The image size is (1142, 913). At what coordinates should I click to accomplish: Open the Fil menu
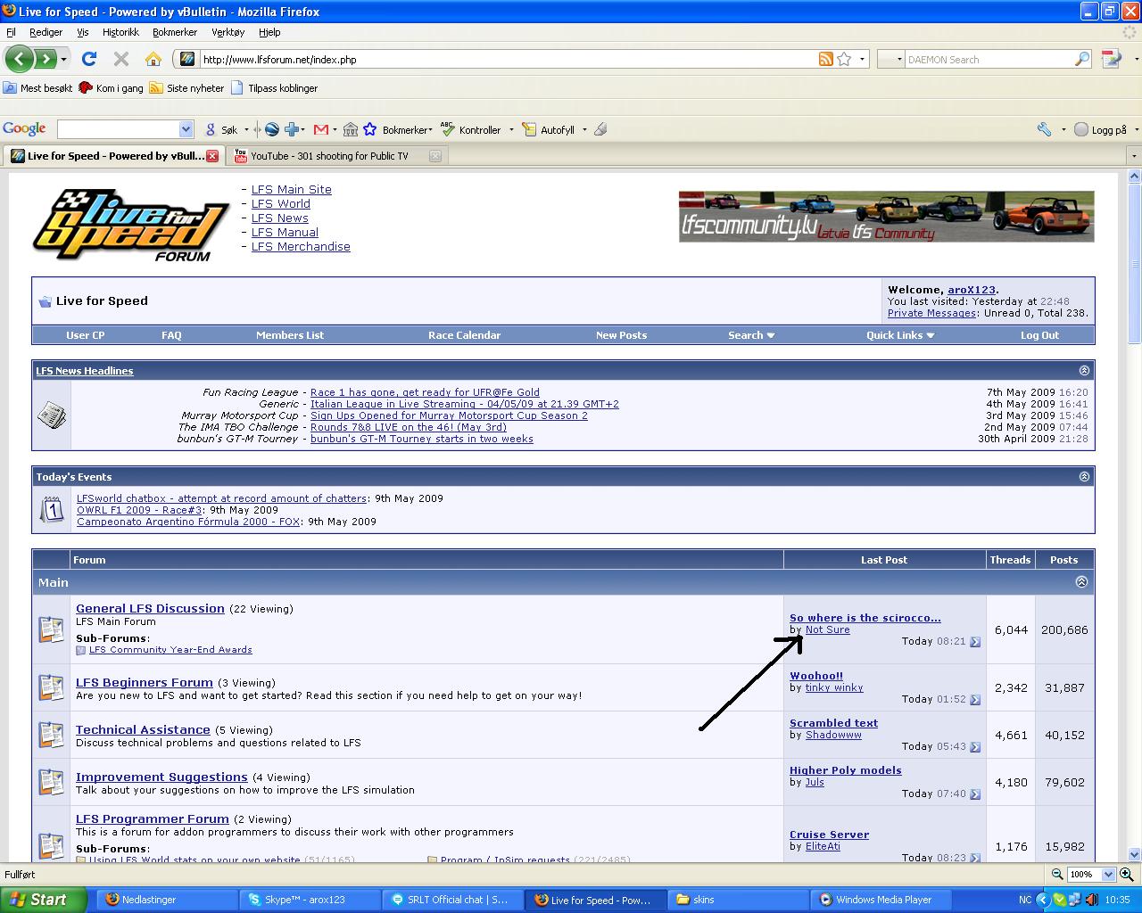click(11, 32)
